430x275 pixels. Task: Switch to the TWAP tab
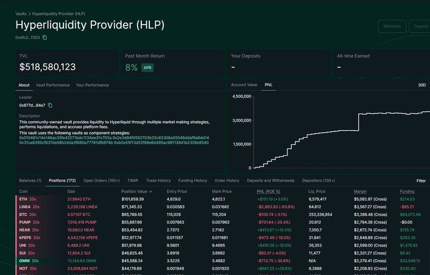[x=133, y=181]
